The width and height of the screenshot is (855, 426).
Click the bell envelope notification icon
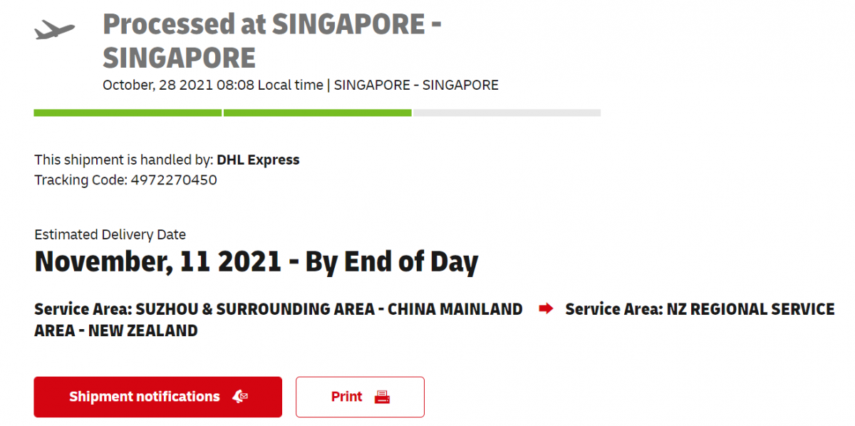pos(240,397)
